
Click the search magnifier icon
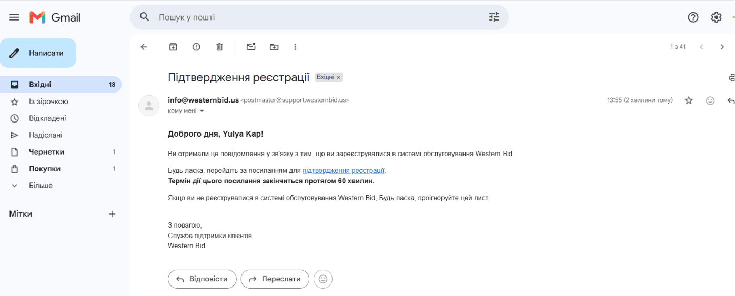tap(145, 17)
